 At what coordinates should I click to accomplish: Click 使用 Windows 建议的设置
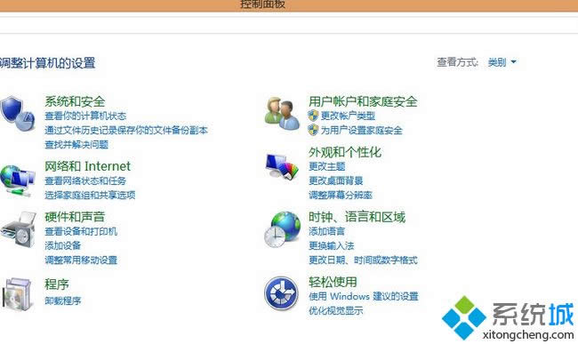click(x=364, y=296)
